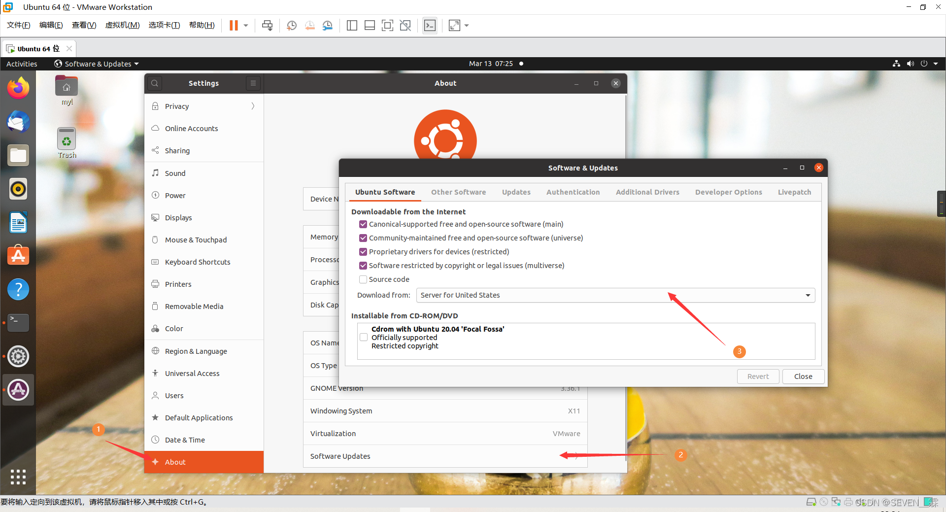The width and height of the screenshot is (946, 512).
Task: Check Cdrom with Ubuntu 20.04 checkbox
Action: (x=364, y=338)
